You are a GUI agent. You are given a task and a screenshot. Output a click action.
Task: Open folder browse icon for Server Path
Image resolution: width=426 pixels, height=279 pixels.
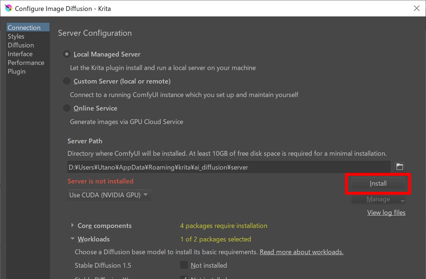(399, 167)
